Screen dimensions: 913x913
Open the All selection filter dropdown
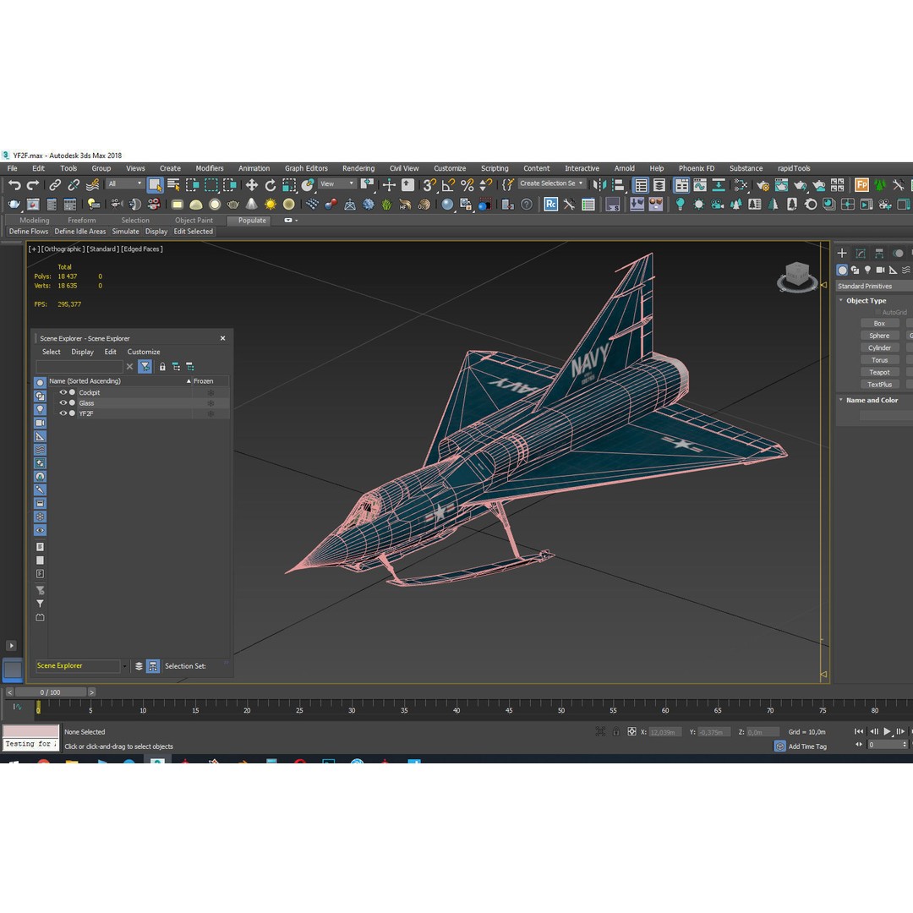click(x=124, y=183)
